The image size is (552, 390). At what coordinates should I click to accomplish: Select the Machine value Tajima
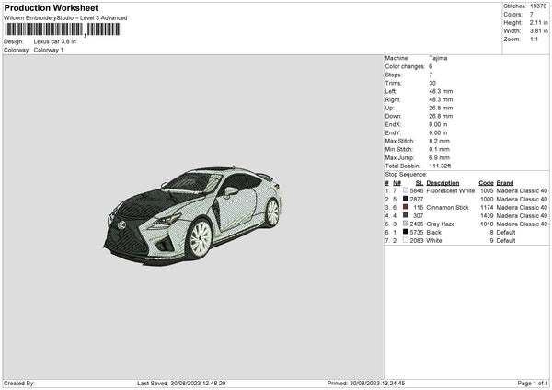(x=439, y=58)
